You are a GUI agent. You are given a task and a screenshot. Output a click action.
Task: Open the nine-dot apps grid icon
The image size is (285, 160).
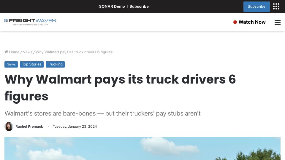click(276, 7)
